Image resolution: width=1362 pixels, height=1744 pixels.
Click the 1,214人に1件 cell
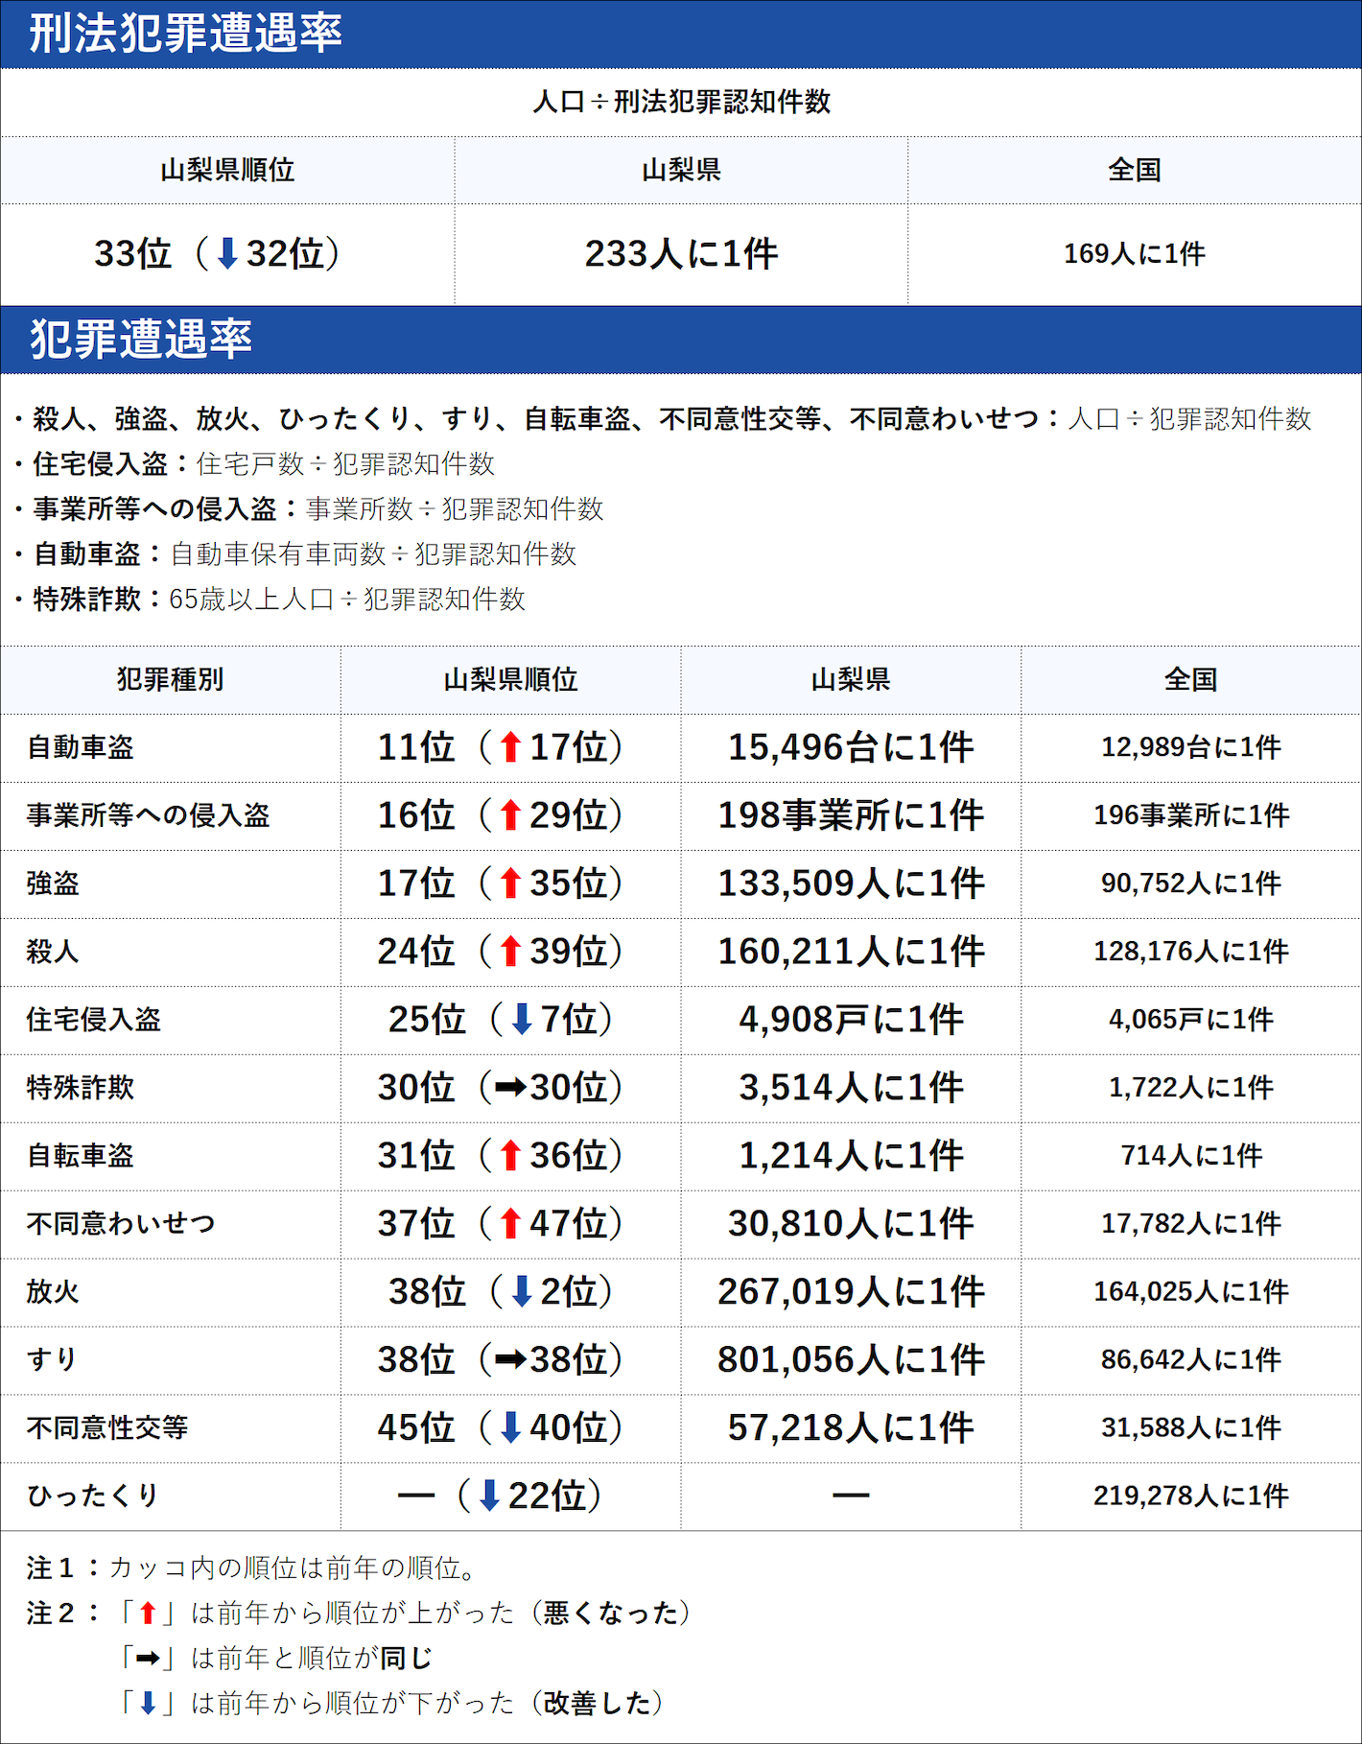coord(851,1156)
